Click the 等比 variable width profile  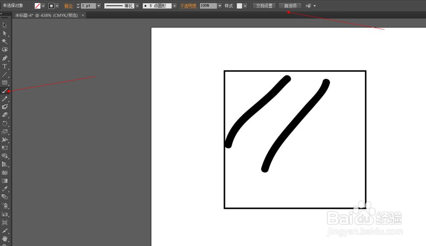pyautogui.click(x=119, y=6)
